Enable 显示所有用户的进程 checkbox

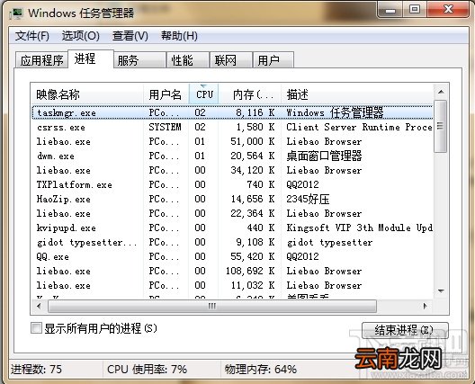tap(36, 328)
